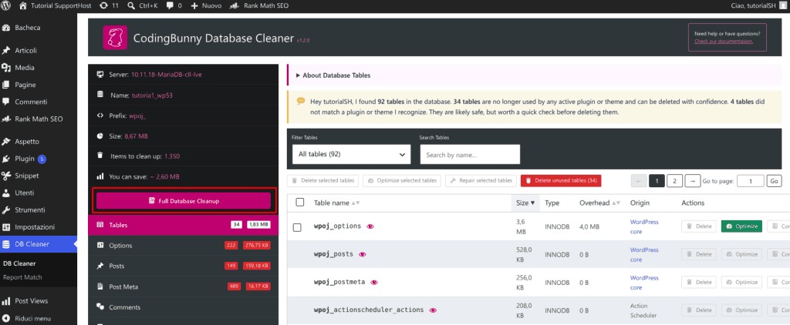Run Full Database Cleanup
790x325 pixels.
[184, 201]
